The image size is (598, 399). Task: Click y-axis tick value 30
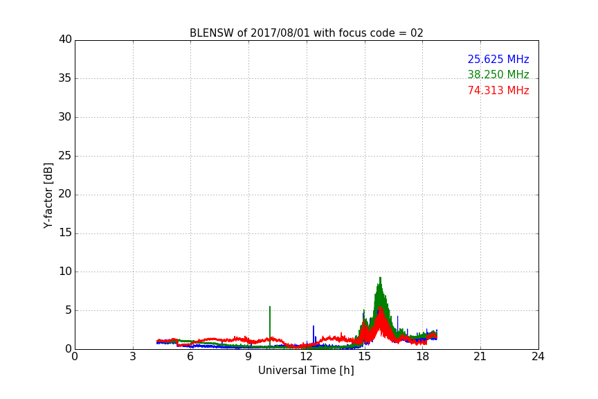[65, 117]
